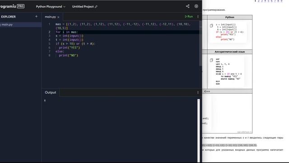Image resolution: width=289 pixels, height=163 pixels.
Task: Click the EXPLORER panel heading
Action: (8, 17)
